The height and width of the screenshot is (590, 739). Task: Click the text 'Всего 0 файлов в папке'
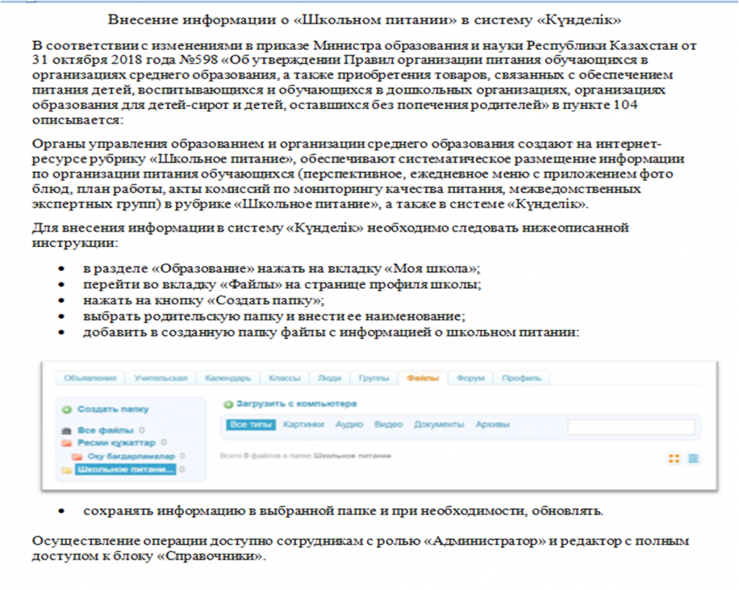(x=266, y=456)
